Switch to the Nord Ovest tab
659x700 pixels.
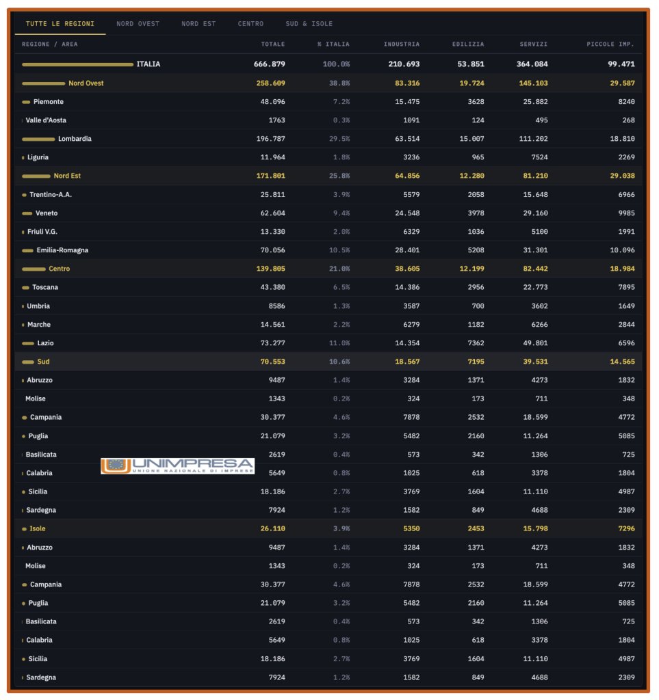click(138, 24)
